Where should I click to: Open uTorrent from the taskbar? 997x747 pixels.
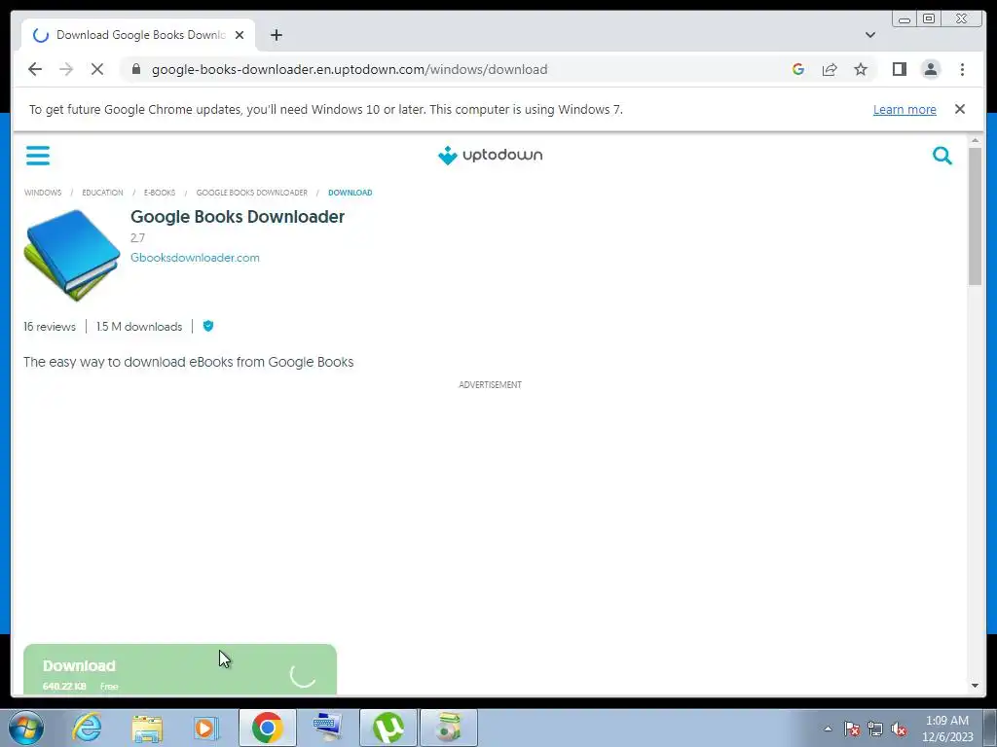click(x=388, y=728)
